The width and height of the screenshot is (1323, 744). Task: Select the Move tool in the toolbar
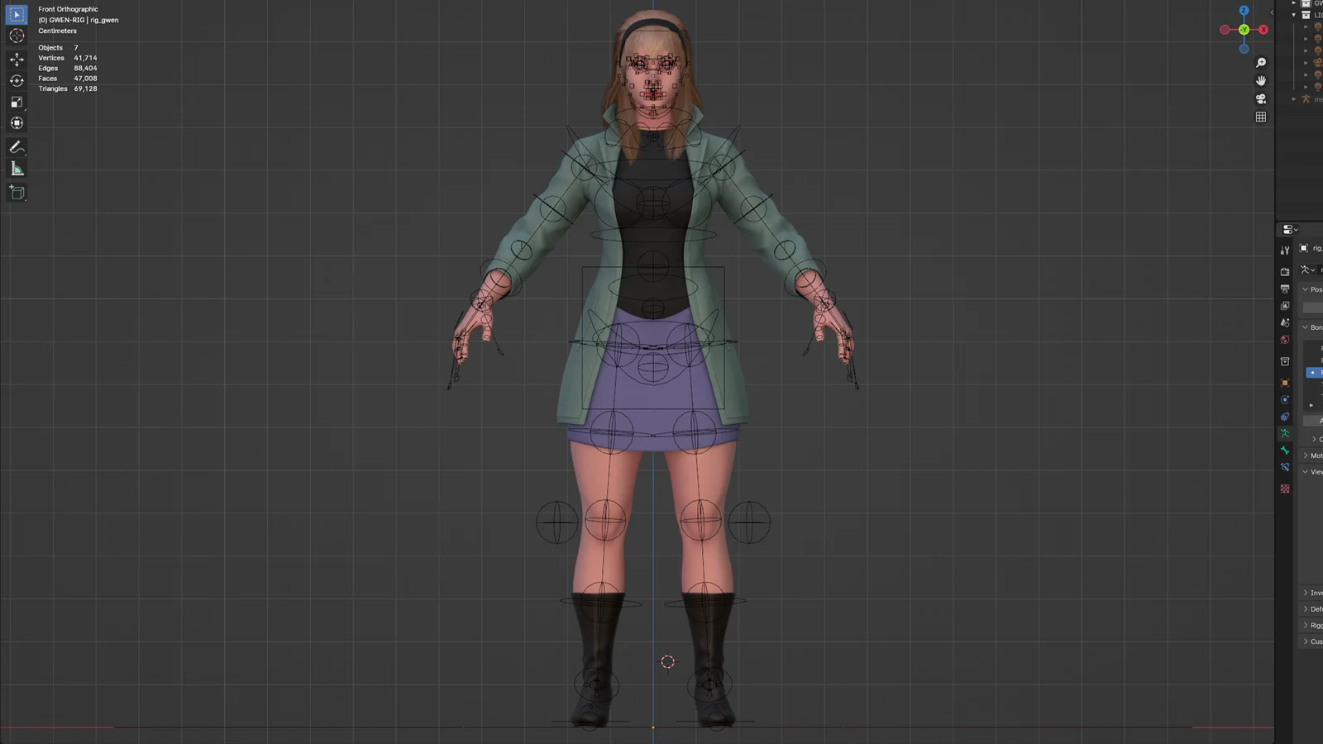[17, 59]
